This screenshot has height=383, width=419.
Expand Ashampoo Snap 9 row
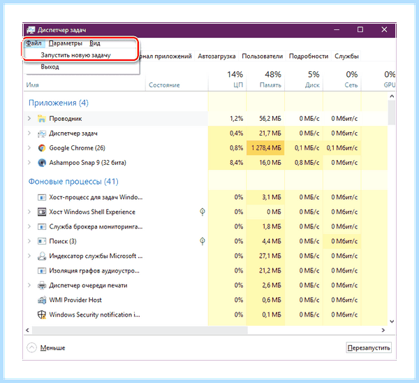tap(29, 162)
